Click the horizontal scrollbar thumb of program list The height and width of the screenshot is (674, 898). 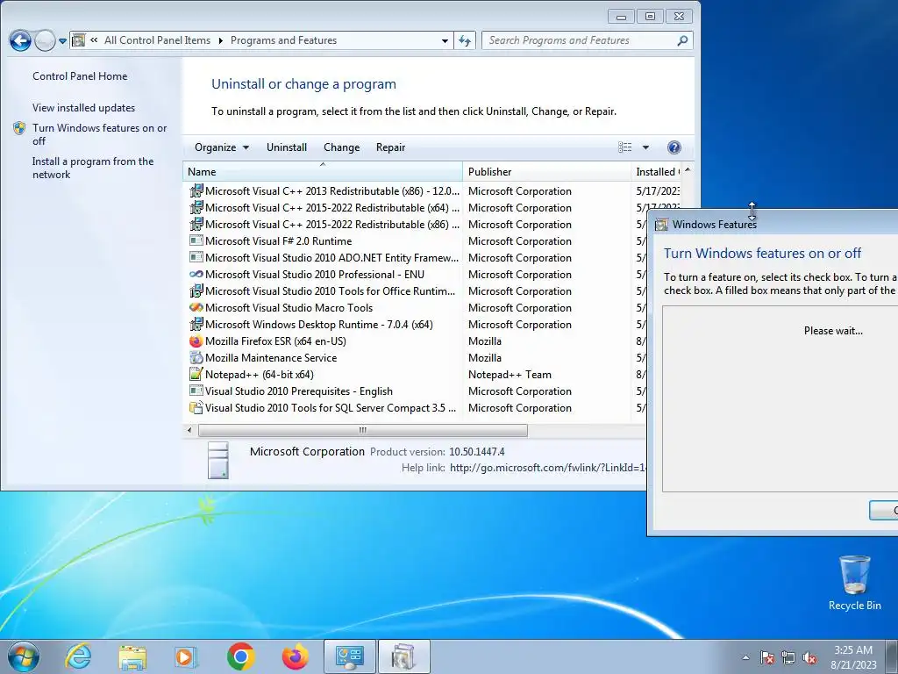tap(362, 430)
